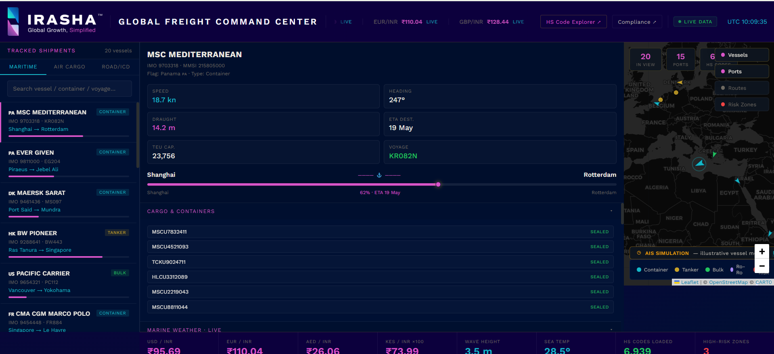Image resolution: width=774 pixels, height=354 pixels.
Task: Toggle the Vessels map layer
Action: pos(742,55)
